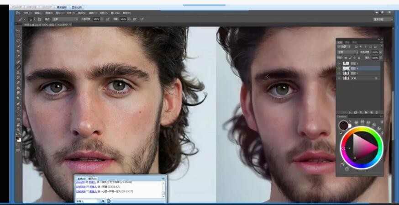Click the fifth tab in top window bar
Viewport: 399px width, 205px height.
pos(77,7)
